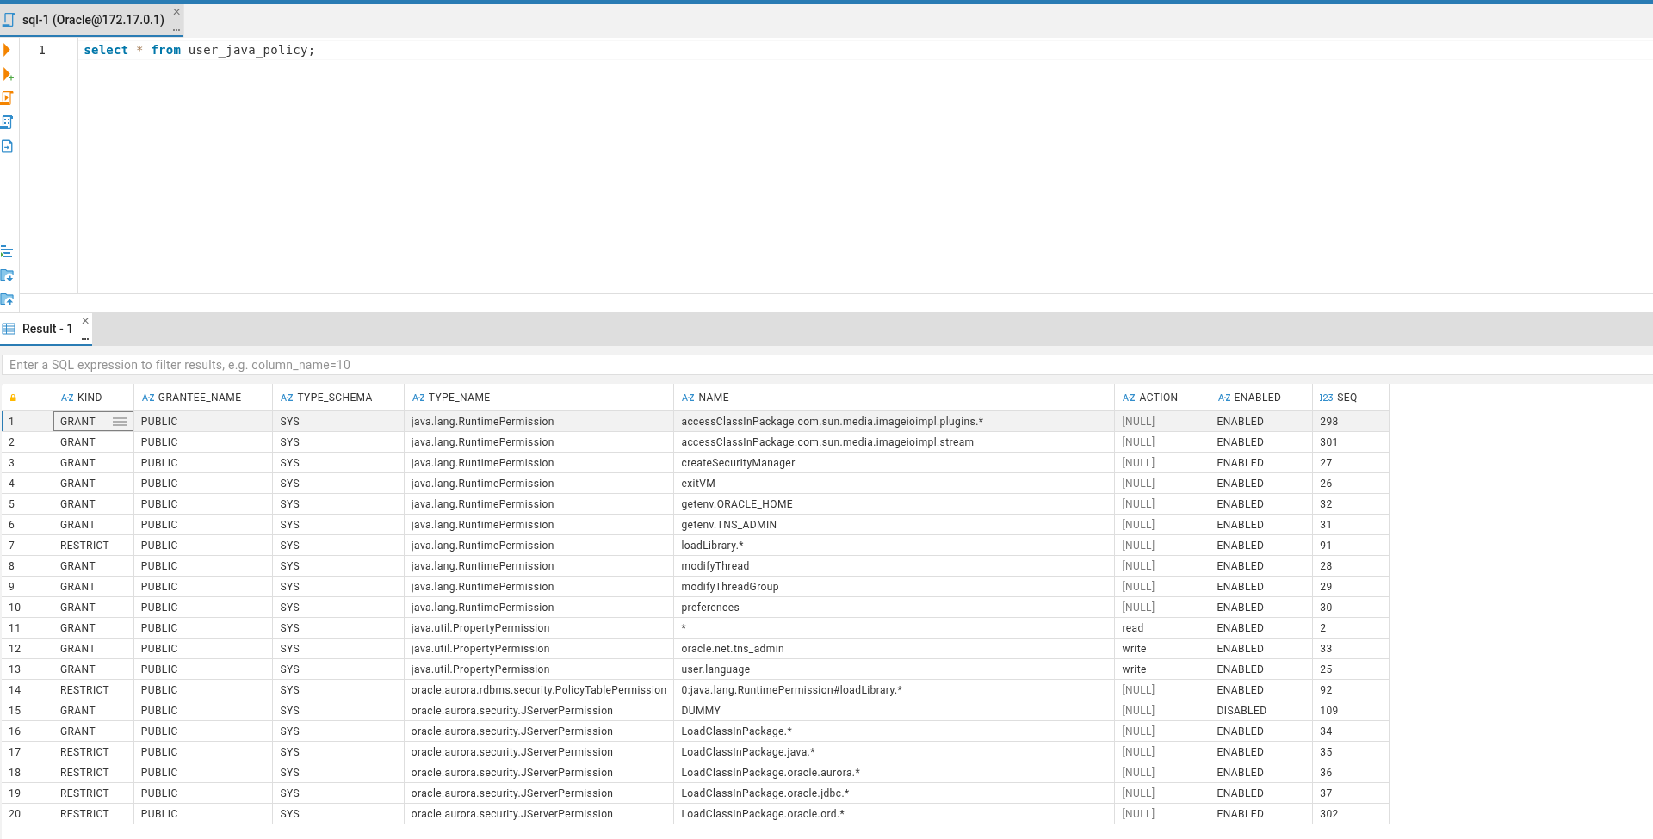This screenshot has width=1653, height=839.
Task: Click the Export query results document icon
Action: [8, 146]
